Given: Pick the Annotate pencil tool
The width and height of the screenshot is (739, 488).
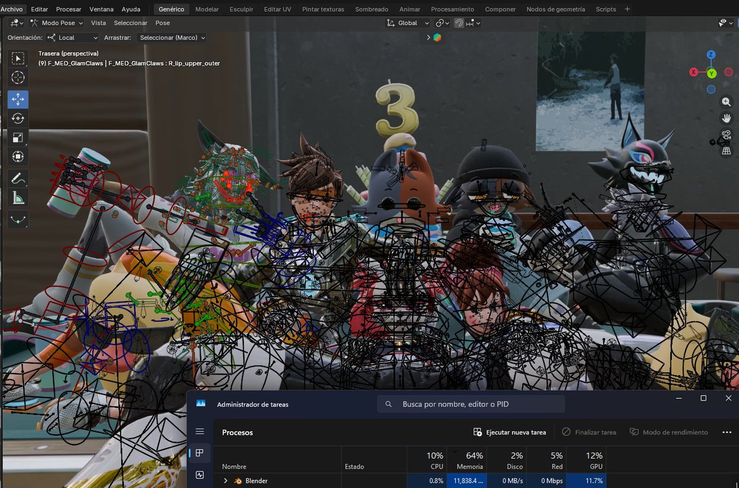Looking at the screenshot, I should pos(18,178).
